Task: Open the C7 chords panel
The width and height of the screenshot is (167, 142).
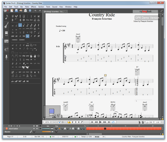Action: pos(6,49)
